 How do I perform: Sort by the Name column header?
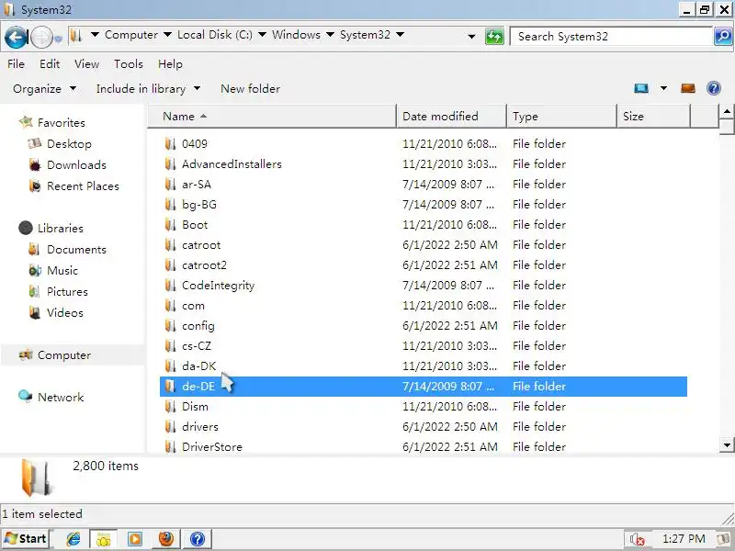click(272, 117)
